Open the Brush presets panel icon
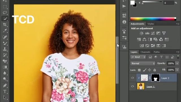 (x=124, y=31)
